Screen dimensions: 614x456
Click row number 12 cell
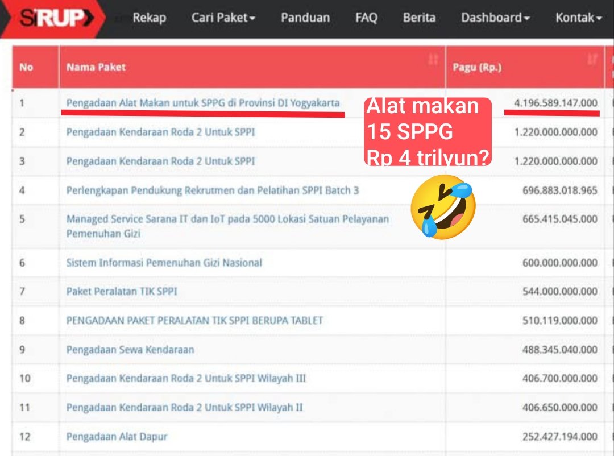click(36, 437)
